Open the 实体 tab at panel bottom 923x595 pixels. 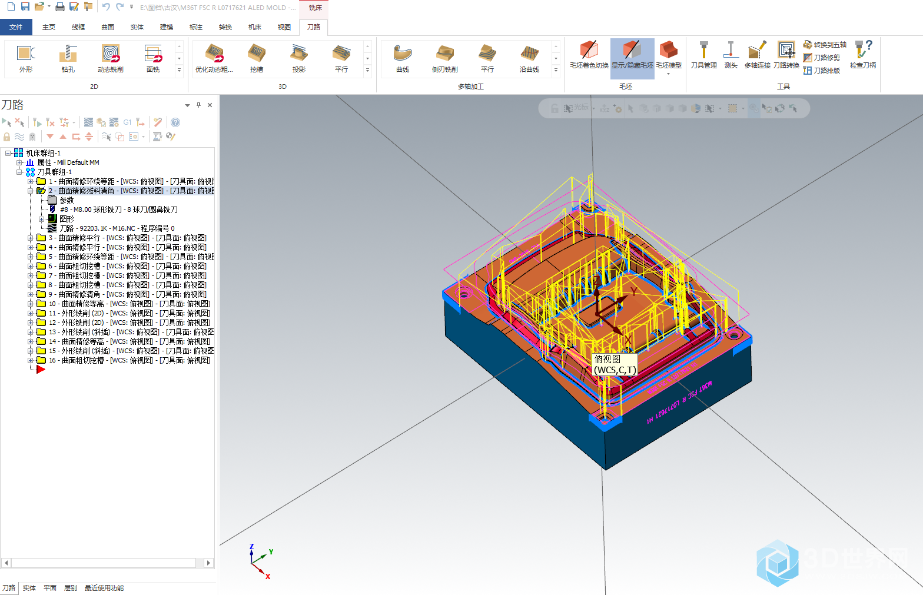[x=29, y=588]
